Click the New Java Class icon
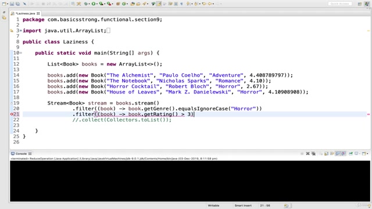 (x=124, y=4)
